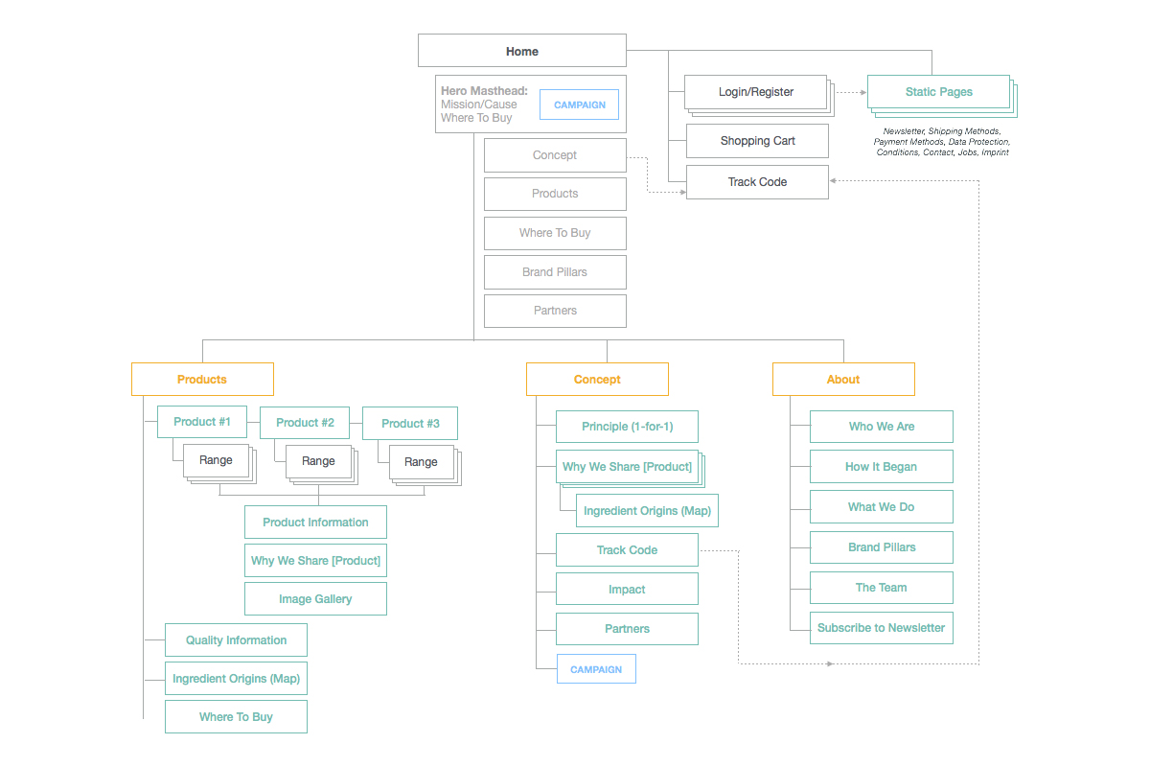Select the orange Concept section header
Screen dimensions: 1150x767
pyautogui.click(x=597, y=380)
